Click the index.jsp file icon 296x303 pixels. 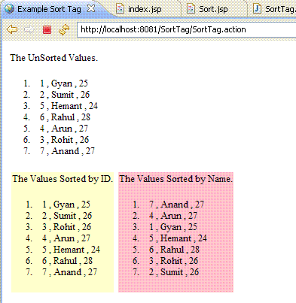tap(120, 9)
